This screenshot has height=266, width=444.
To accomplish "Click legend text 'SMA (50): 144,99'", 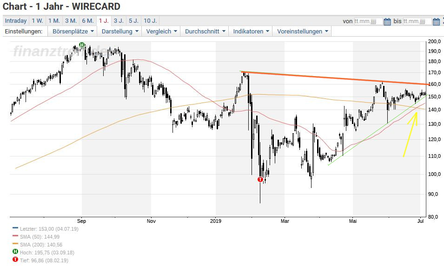I will (x=40, y=237).
